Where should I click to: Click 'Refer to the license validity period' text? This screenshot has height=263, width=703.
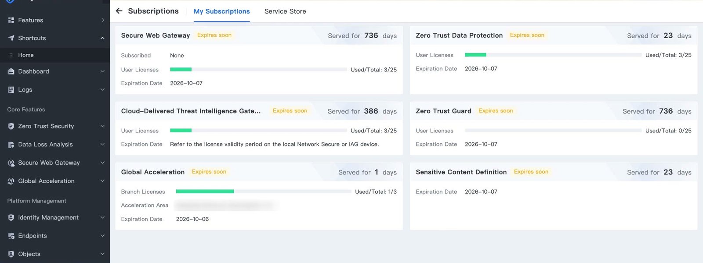pos(274,144)
